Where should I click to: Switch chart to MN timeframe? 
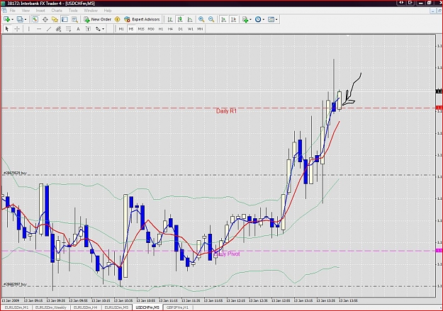point(200,29)
